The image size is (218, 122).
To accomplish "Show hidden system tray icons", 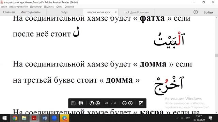I will (177, 118).
